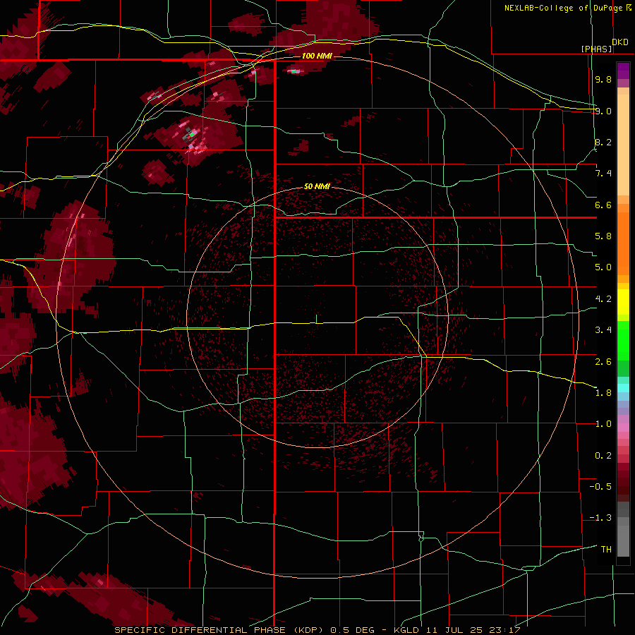Click the 5.0 value on color scale

pos(603,267)
